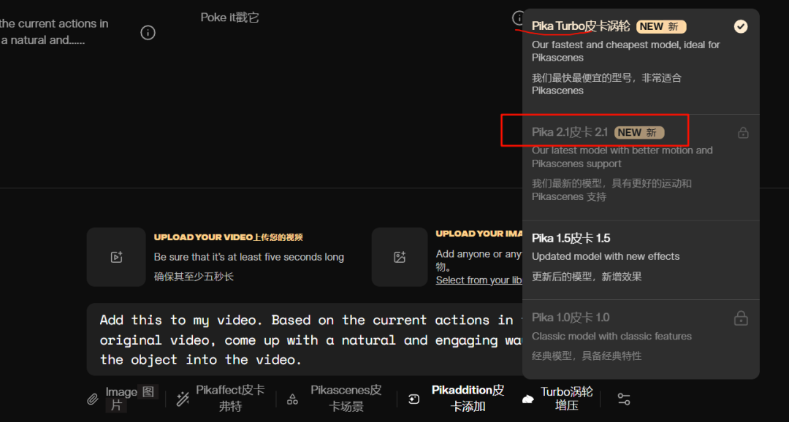Select the "Poke it" effect label
This screenshot has height=422, width=789.
(230, 18)
